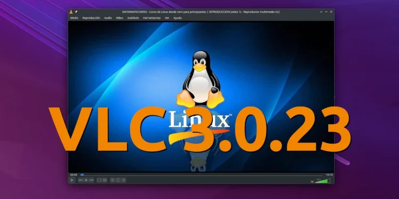Open the Audio menu
Viewport: 399px width, 199px height.
[108, 18]
